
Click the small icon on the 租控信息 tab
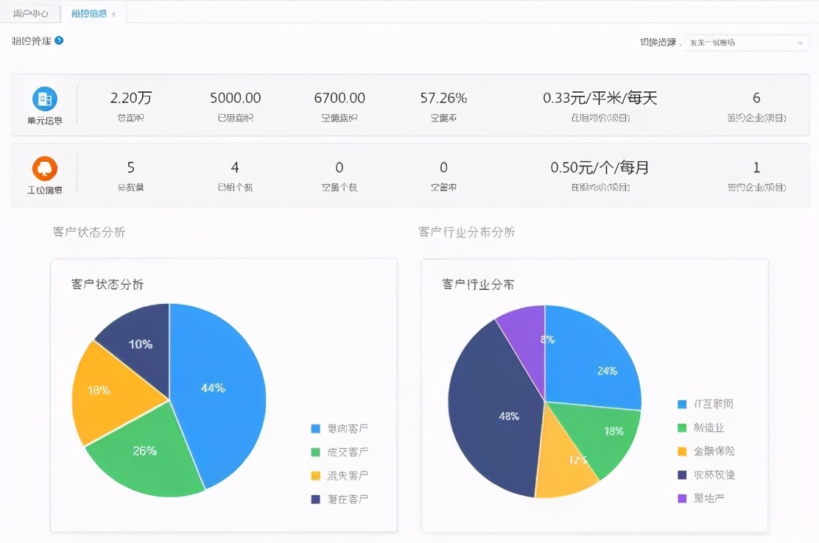point(115,13)
